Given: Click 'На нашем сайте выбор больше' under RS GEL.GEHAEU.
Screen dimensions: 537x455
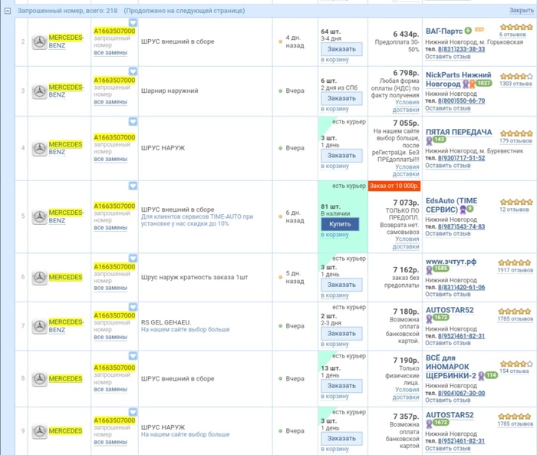Looking at the screenshot, I should [186, 330].
